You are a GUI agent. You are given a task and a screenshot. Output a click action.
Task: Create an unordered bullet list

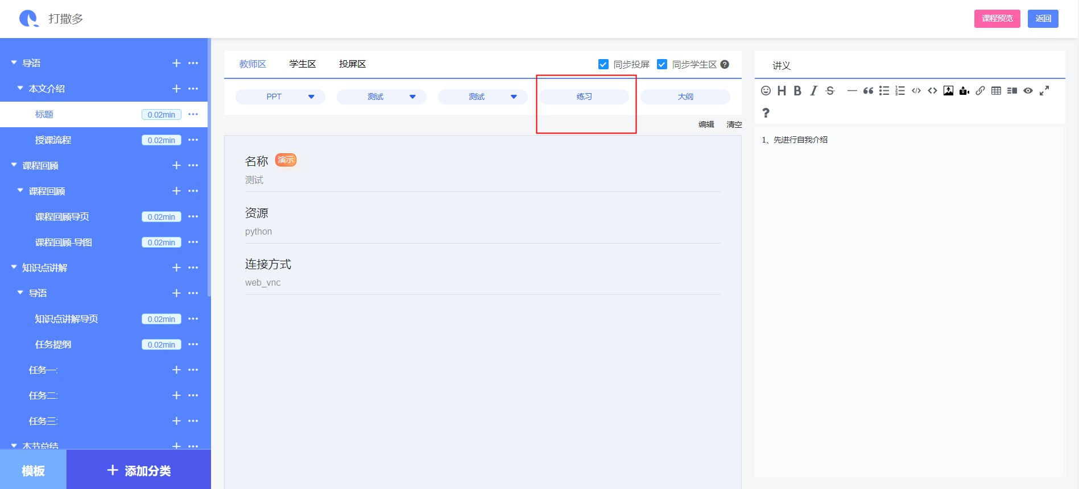[x=884, y=91]
